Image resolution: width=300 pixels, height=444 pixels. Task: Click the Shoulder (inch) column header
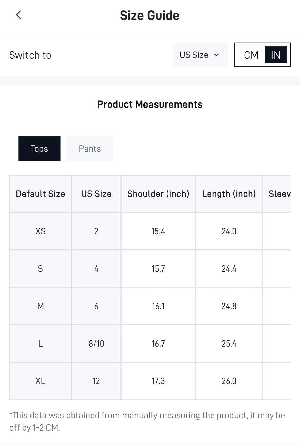coord(158,194)
